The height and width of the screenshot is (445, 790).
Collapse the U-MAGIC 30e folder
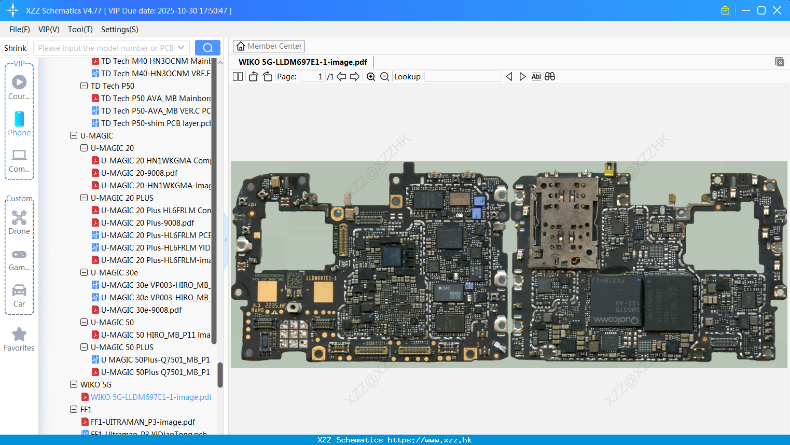pyautogui.click(x=84, y=273)
